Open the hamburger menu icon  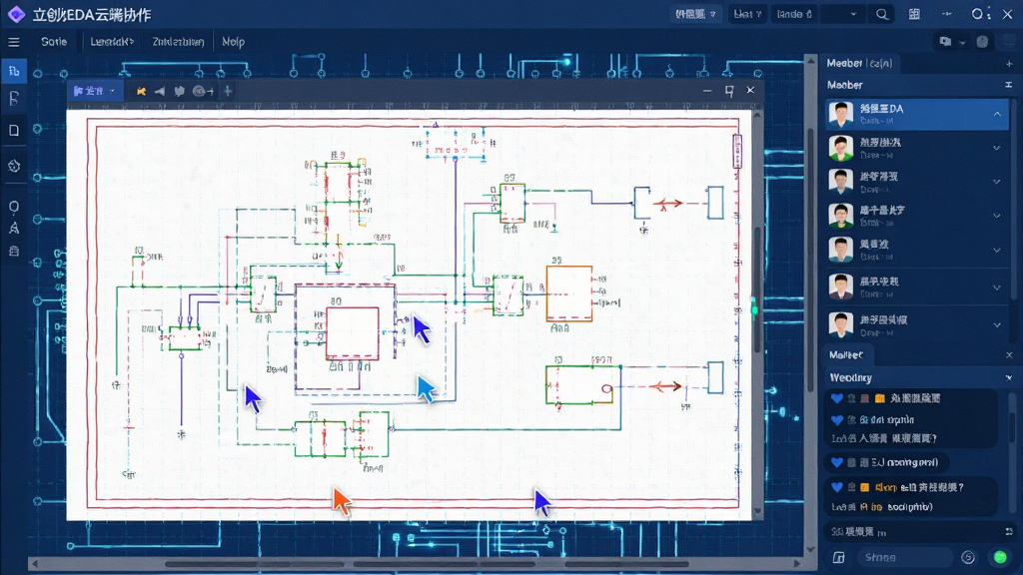pyautogui.click(x=14, y=42)
